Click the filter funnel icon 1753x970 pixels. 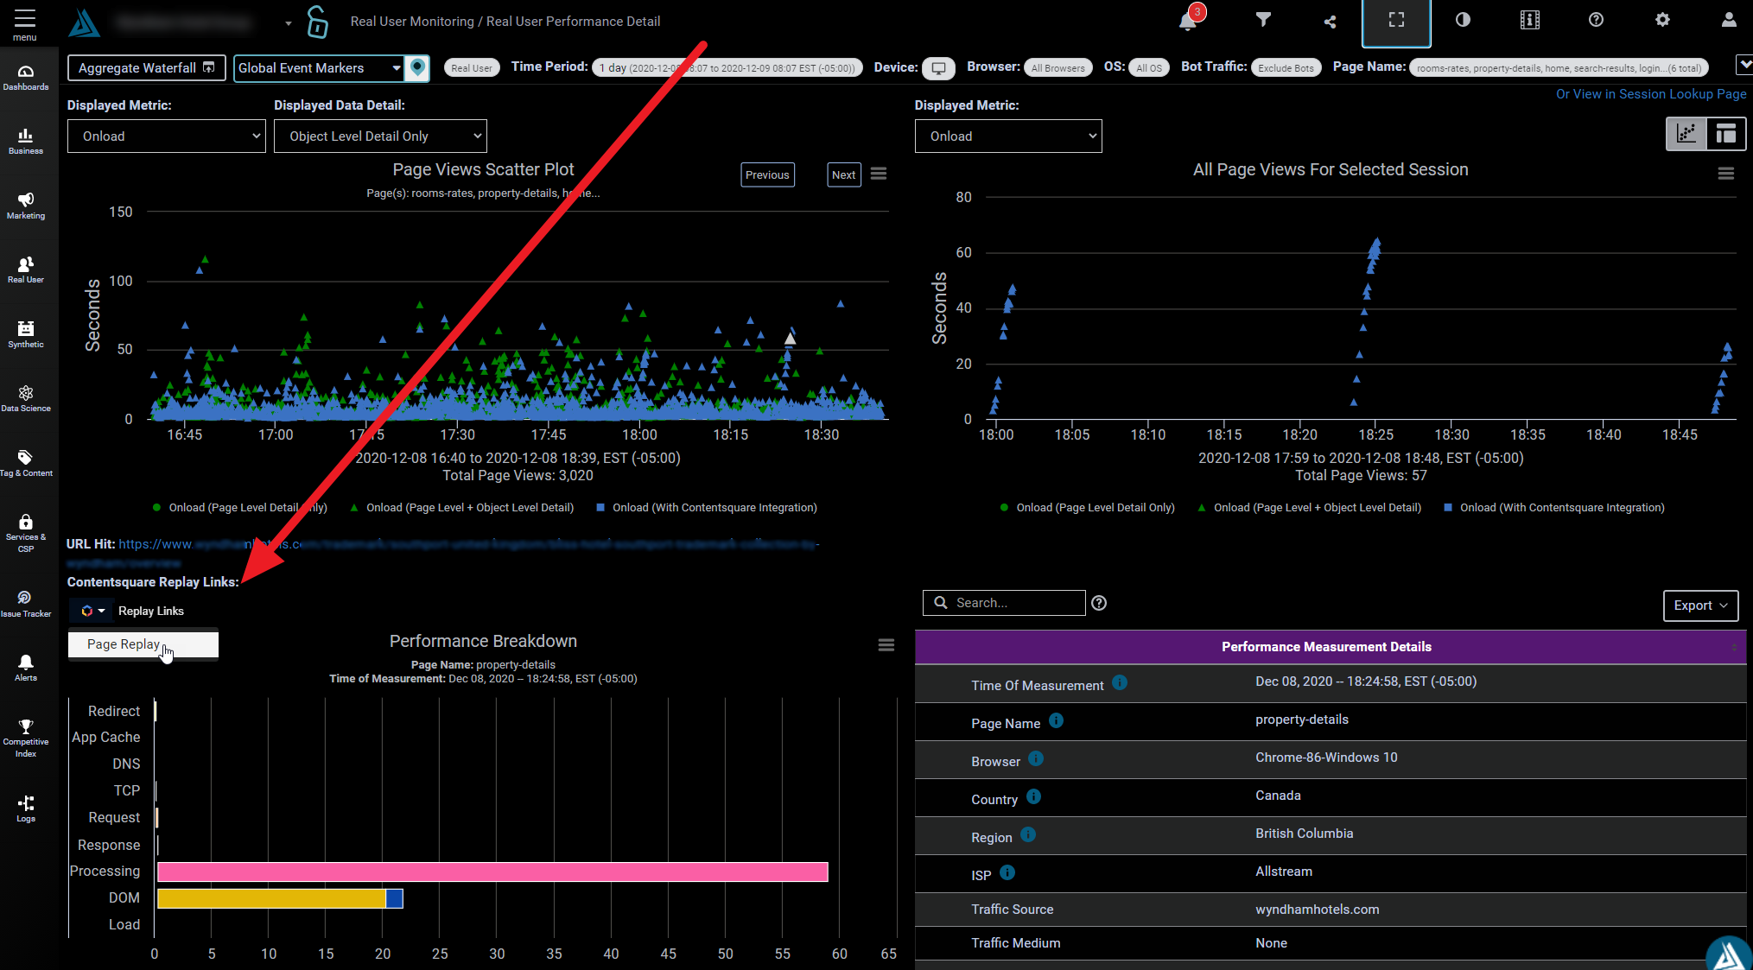pyautogui.click(x=1263, y=20)
